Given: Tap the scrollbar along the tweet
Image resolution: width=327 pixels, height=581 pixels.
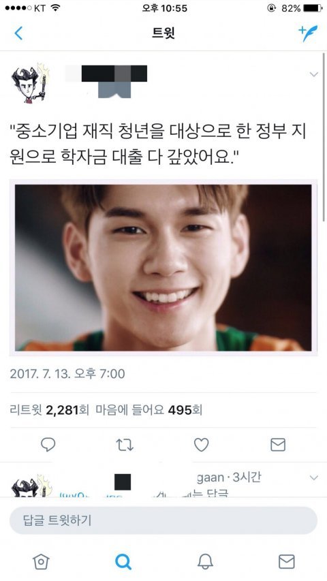Looking at the screenshot, I should (324, 137).
